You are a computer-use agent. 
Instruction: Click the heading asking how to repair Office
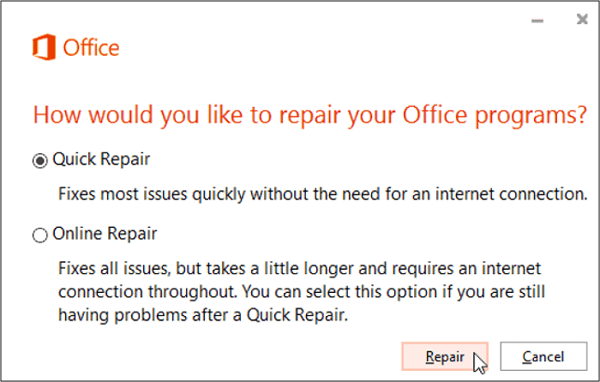(x=309, y=115)
